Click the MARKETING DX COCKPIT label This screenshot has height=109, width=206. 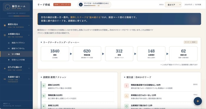pos(16,13)
